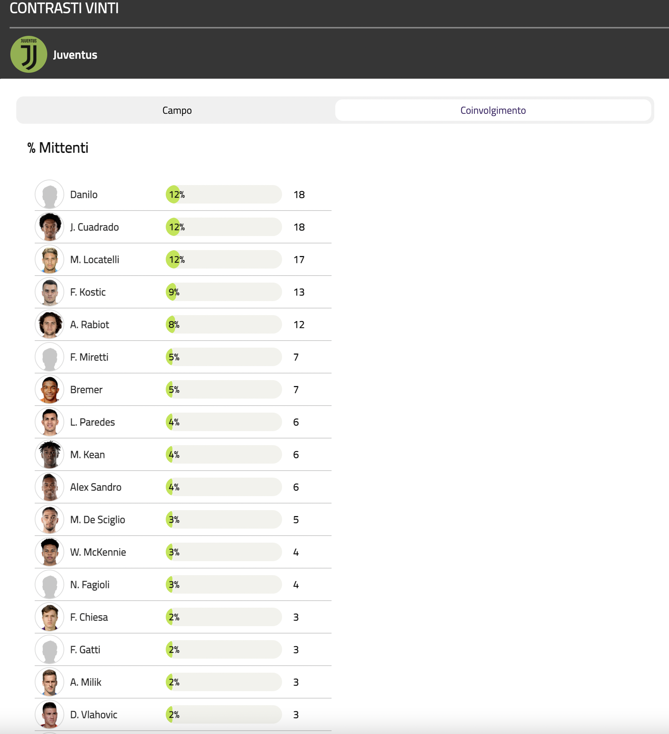
Task: Click the Alex Sandro name link
Action: click(x=96, y=487)
